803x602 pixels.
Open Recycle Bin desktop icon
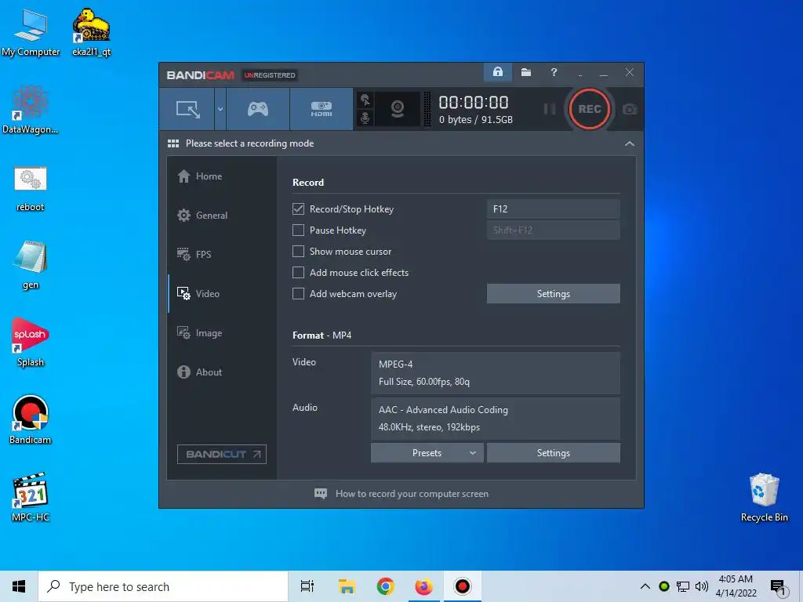[x=764, y=498]
